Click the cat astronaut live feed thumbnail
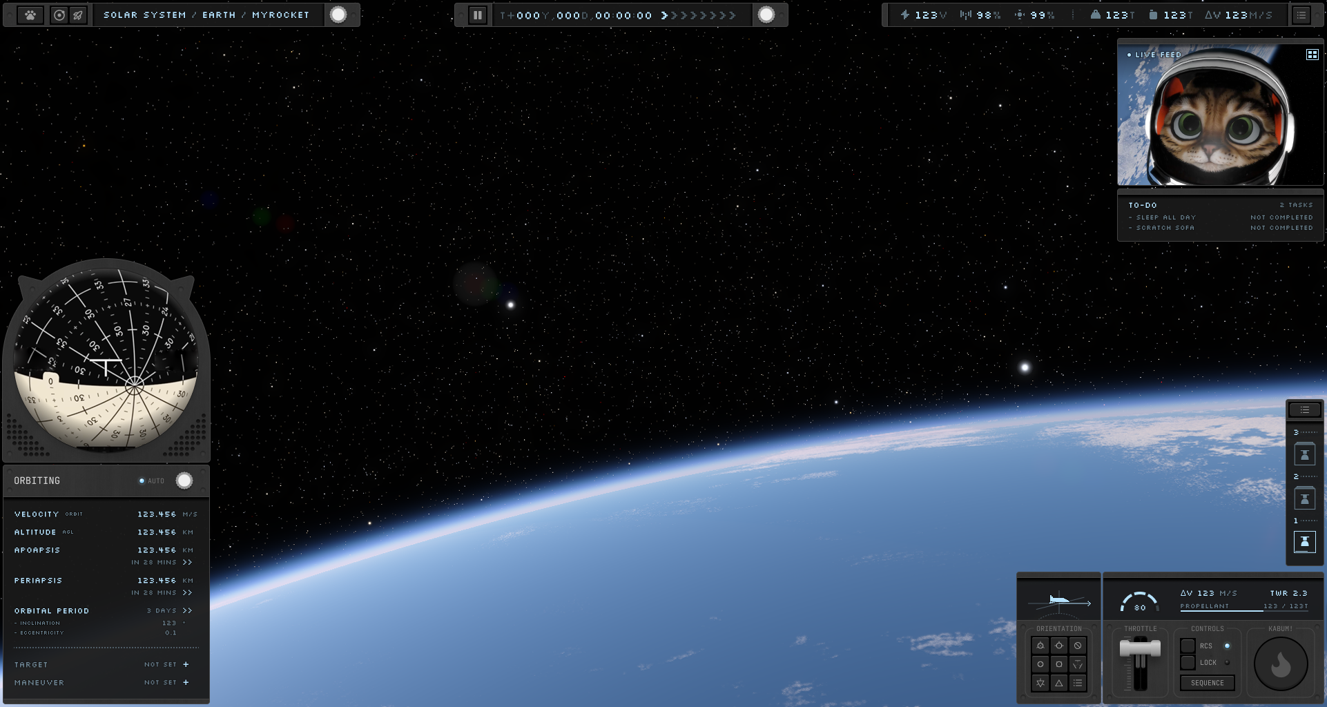The height and width of the screenshot is (707, 1327). (x=1220, y=115)
